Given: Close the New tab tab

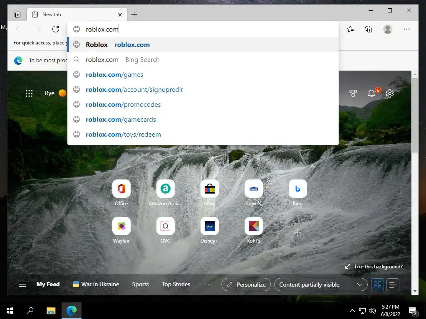Looking at the screenshot, I should (x=120, y=15).
